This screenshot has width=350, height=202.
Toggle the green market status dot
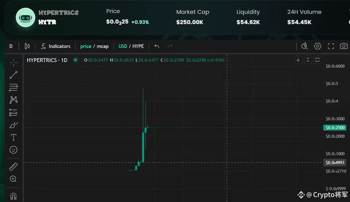pos(75,60)
